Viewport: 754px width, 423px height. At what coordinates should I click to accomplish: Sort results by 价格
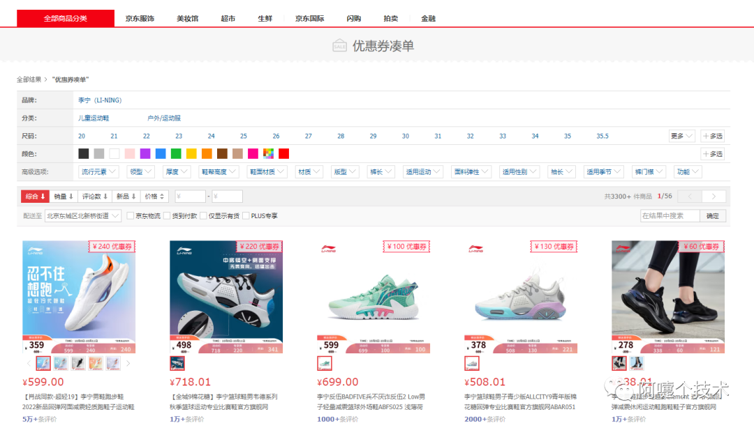[x=155, y=197]
